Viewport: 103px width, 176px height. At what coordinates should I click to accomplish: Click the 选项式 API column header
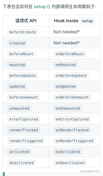(x=26, y=21)
